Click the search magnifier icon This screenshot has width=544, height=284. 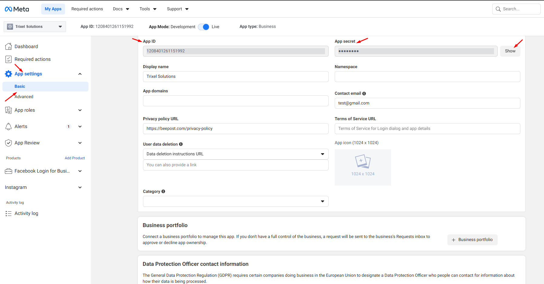(498, 9)
